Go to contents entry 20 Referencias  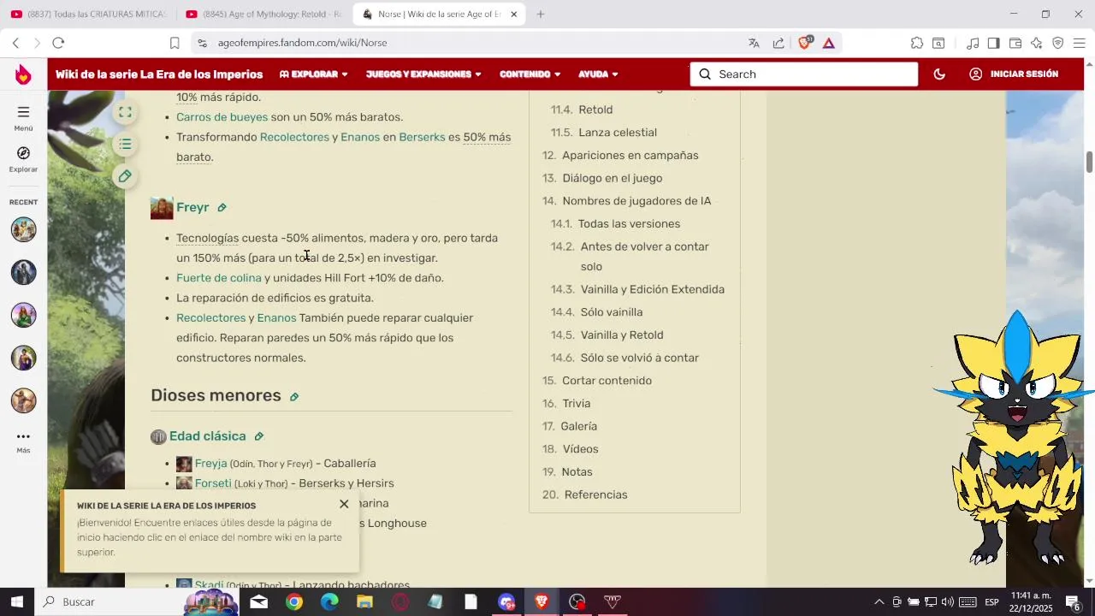(x=595, y=495)
